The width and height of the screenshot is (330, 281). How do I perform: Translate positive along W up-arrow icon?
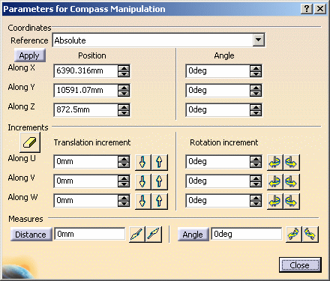[x=159, y=201]
